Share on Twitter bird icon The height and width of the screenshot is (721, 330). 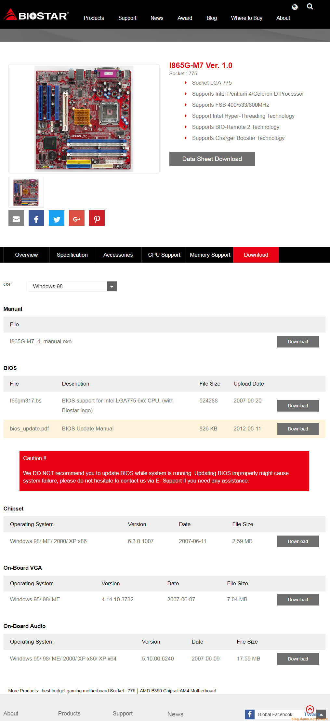point(57,218)
